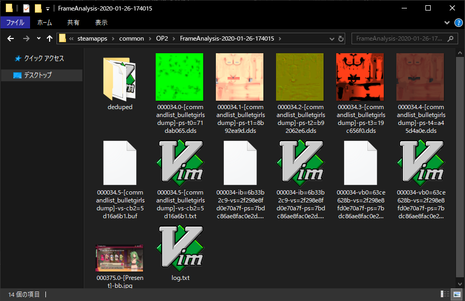This screenshot has width=465, height=301.
Task: Click FrameAnalysis-2020-01-26-174015 breadcrumb segment
Action: (227, 38)
